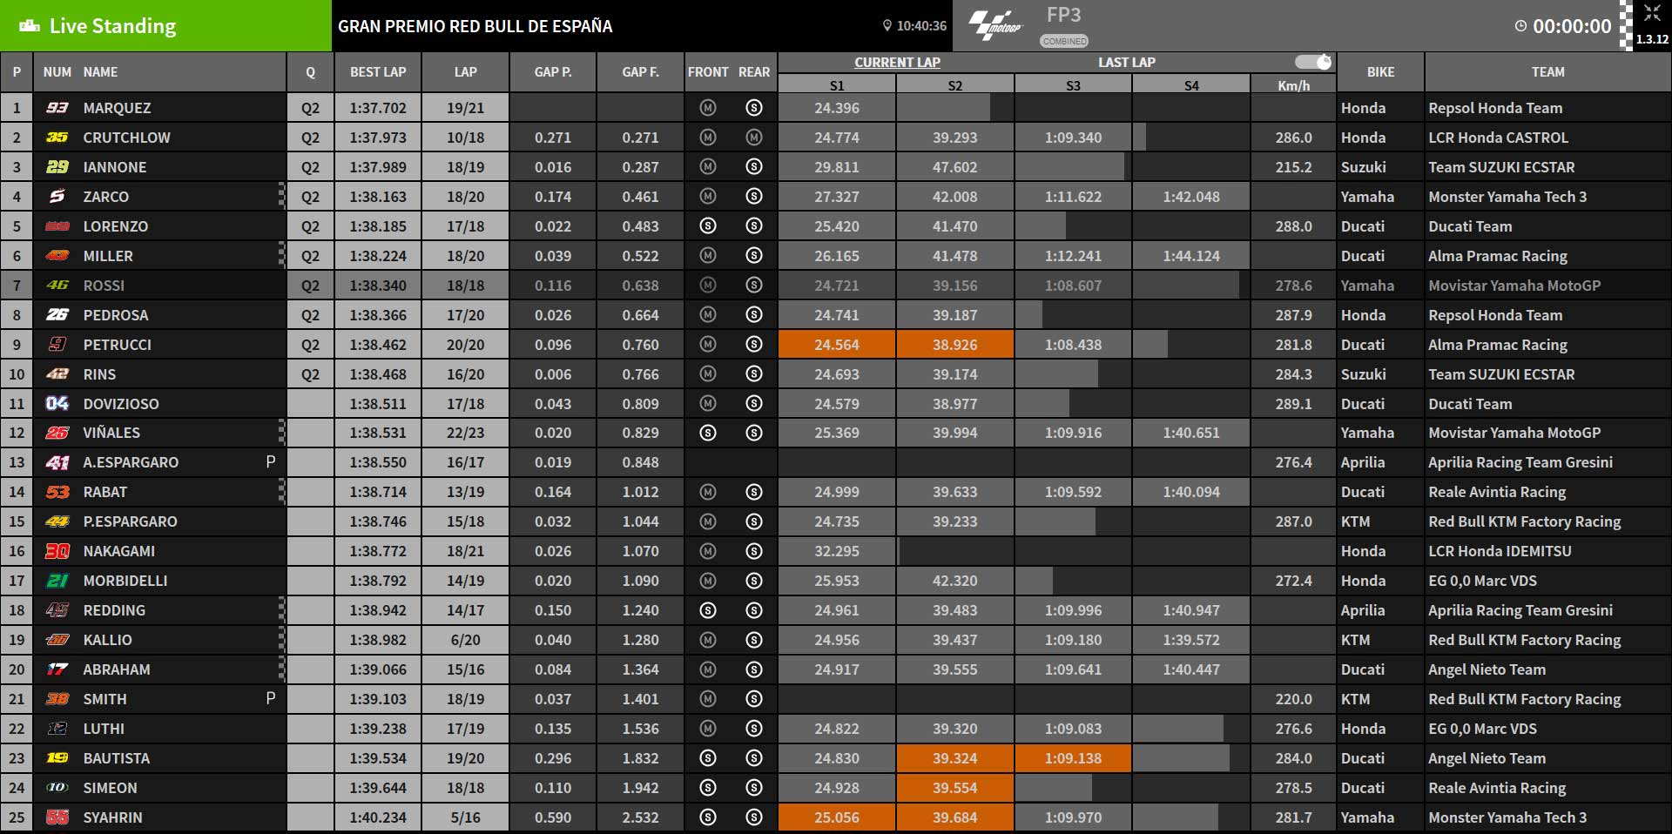Select Rossi's highlighted rider row
This screenshot has width=1672, height=834.
[x=836, y=286]
